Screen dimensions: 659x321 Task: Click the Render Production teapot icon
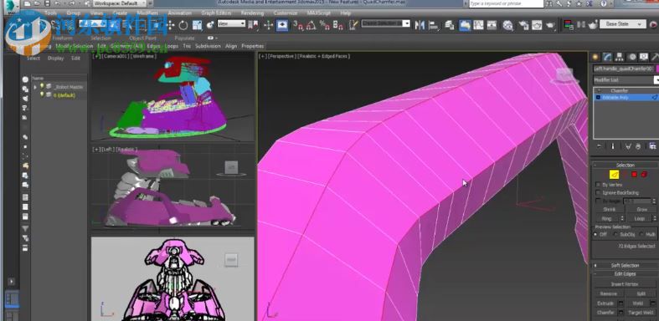pyautogui.click(x=551, y=25)
